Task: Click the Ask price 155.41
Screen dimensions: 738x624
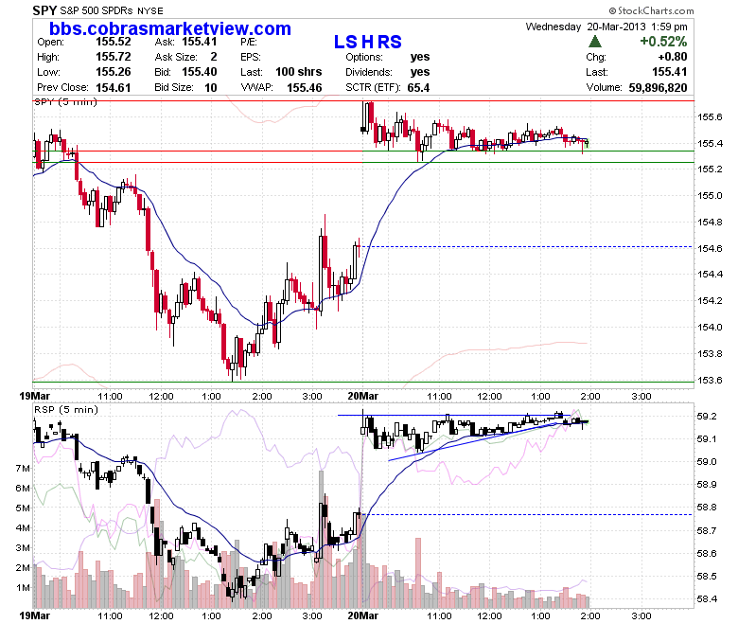Action: tap(200, 42)
